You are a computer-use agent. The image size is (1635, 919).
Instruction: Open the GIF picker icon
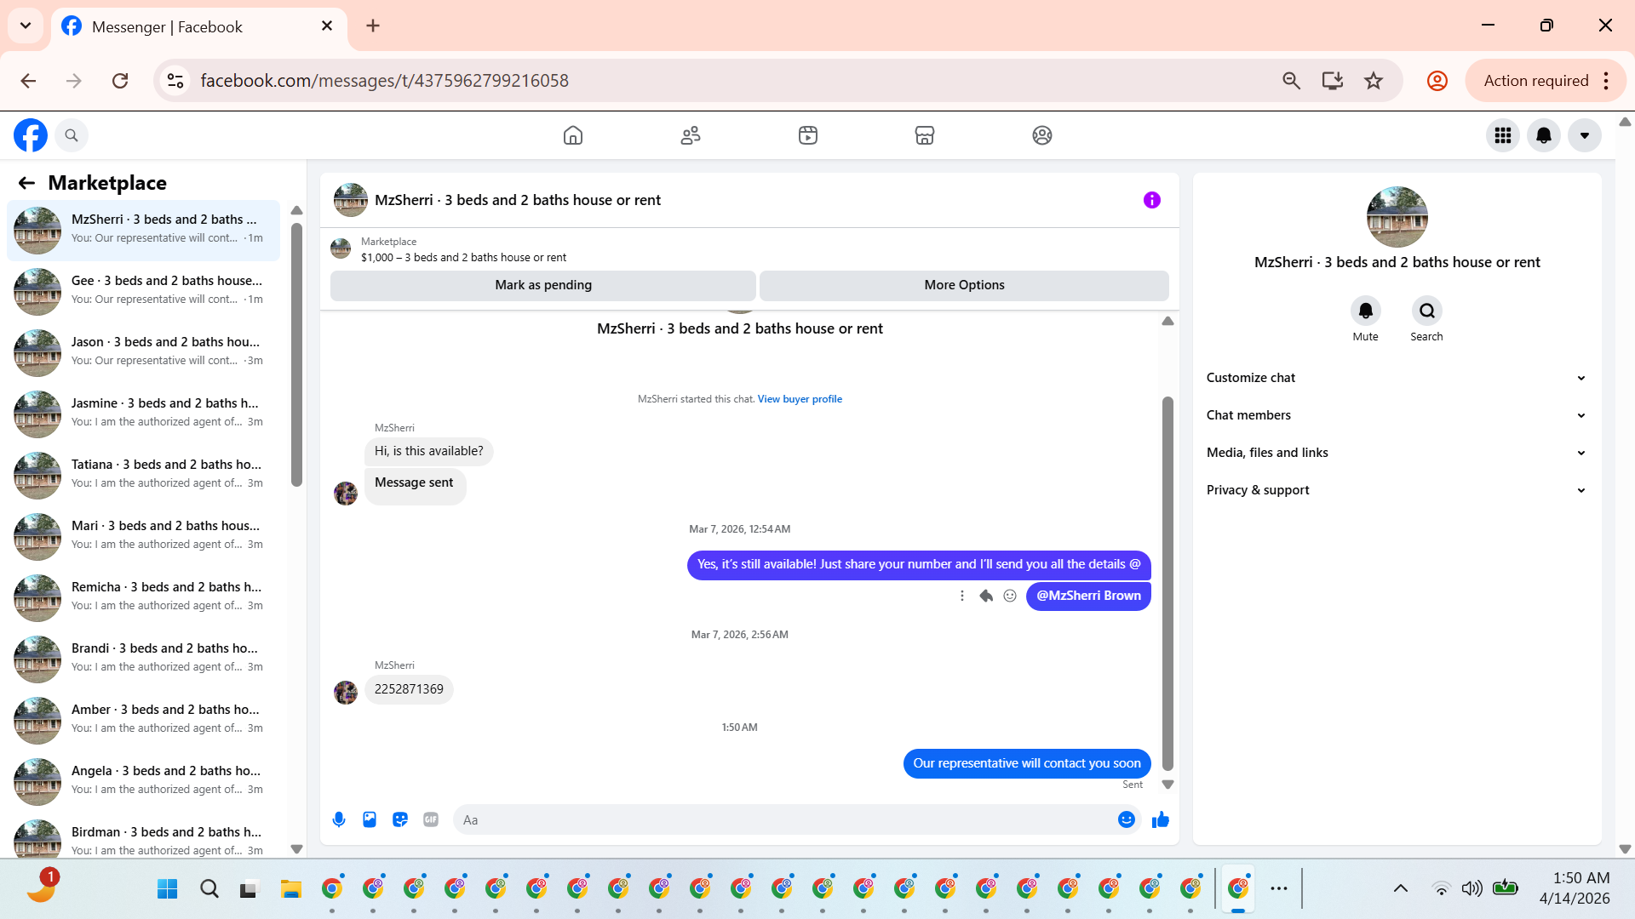[x=431, y=819]
